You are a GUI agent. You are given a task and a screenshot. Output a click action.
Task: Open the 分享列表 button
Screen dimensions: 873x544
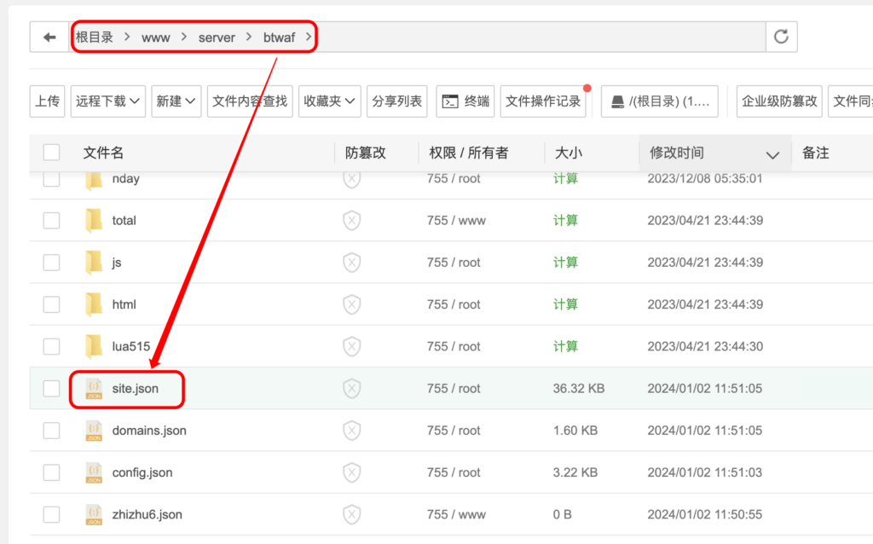coord(397,101)
